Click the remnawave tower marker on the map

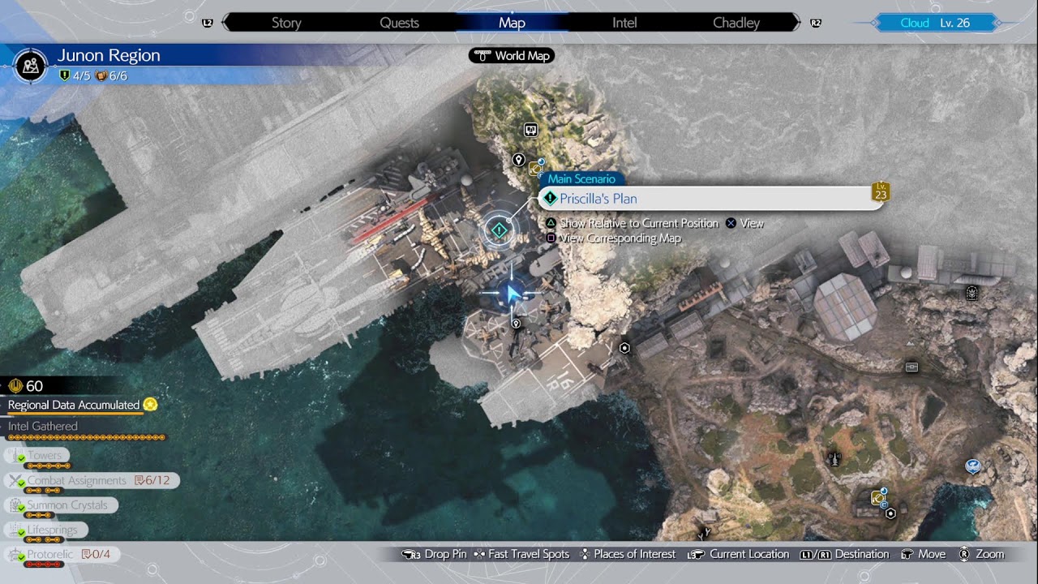coord(834,459)
